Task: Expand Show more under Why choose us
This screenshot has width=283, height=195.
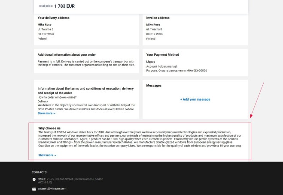Action: (x=47, y=155)
